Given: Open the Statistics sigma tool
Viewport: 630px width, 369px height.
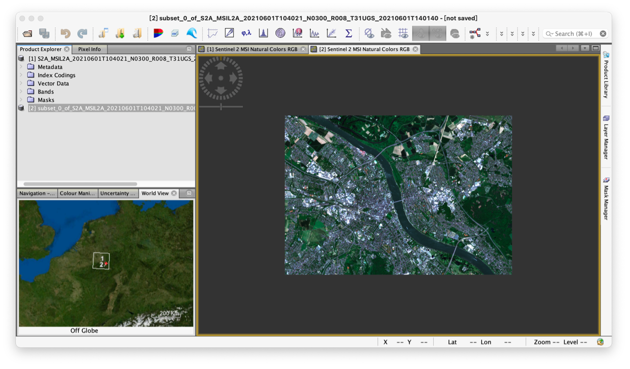Looking at the screenshot, I should coord(349,34).
